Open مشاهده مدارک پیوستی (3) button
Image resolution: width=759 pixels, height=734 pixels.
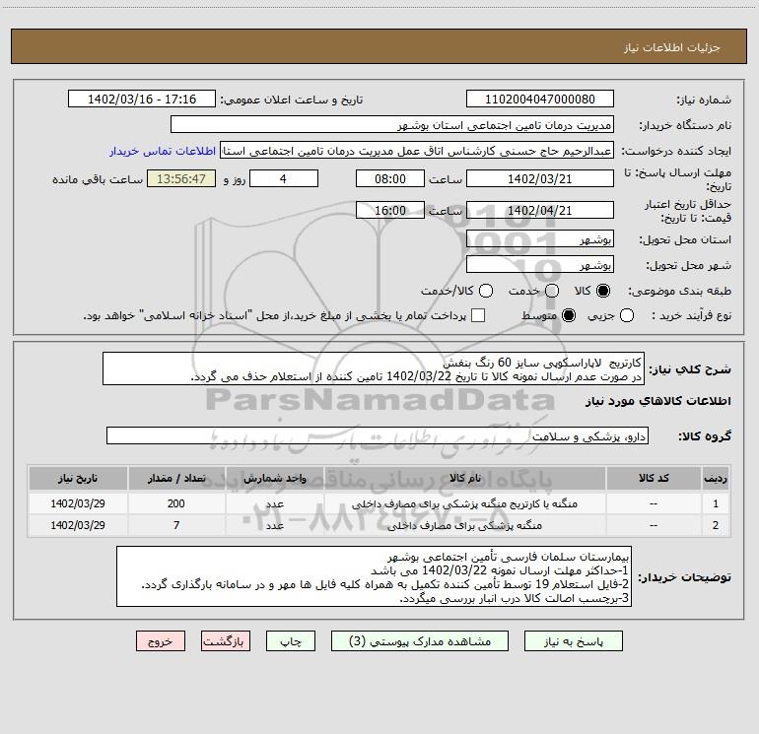coord(420,641)
